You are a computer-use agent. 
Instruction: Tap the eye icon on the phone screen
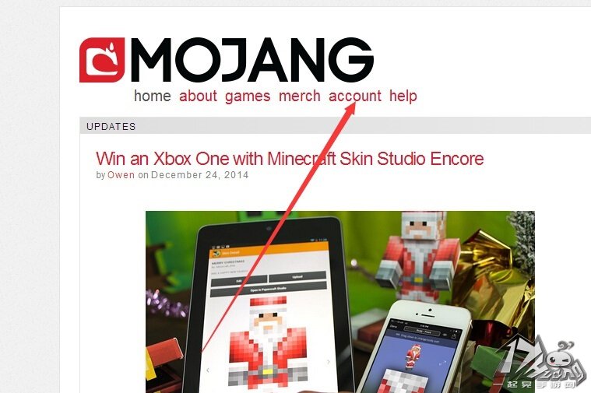click(x=445, y=335)
